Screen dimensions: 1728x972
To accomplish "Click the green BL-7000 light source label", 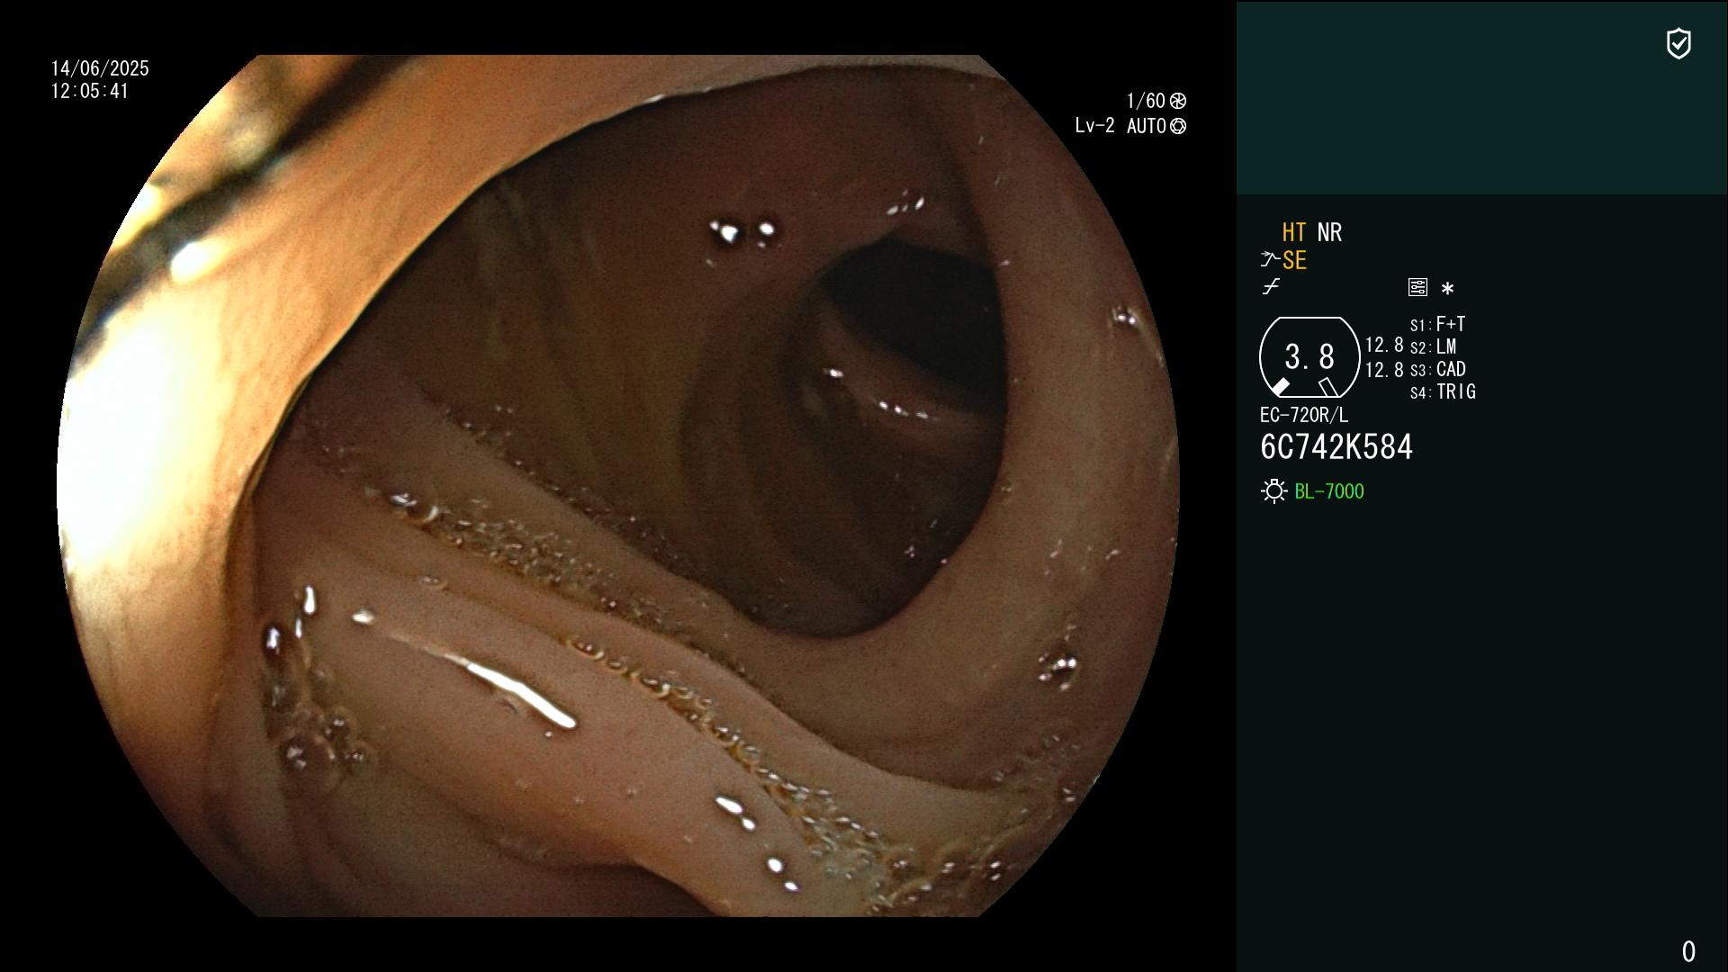I will tap(1329, 491).
